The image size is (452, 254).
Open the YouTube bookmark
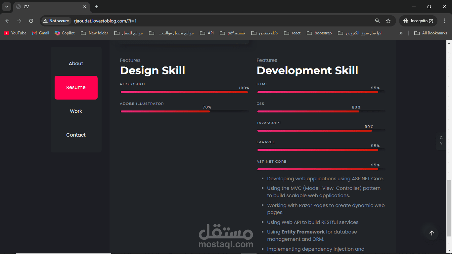[15, 33]
